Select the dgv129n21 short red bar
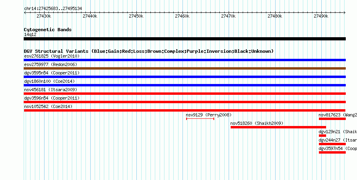Image resolution: width=357 pixels, height=180 pixels. [x=323, y=136]
